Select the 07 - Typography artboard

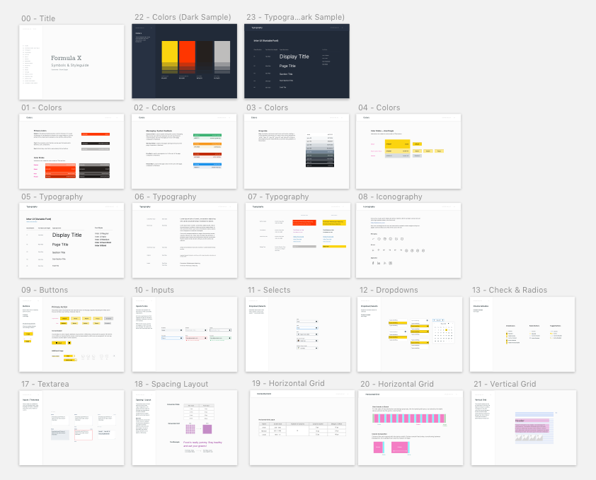(x=298, y=240)
